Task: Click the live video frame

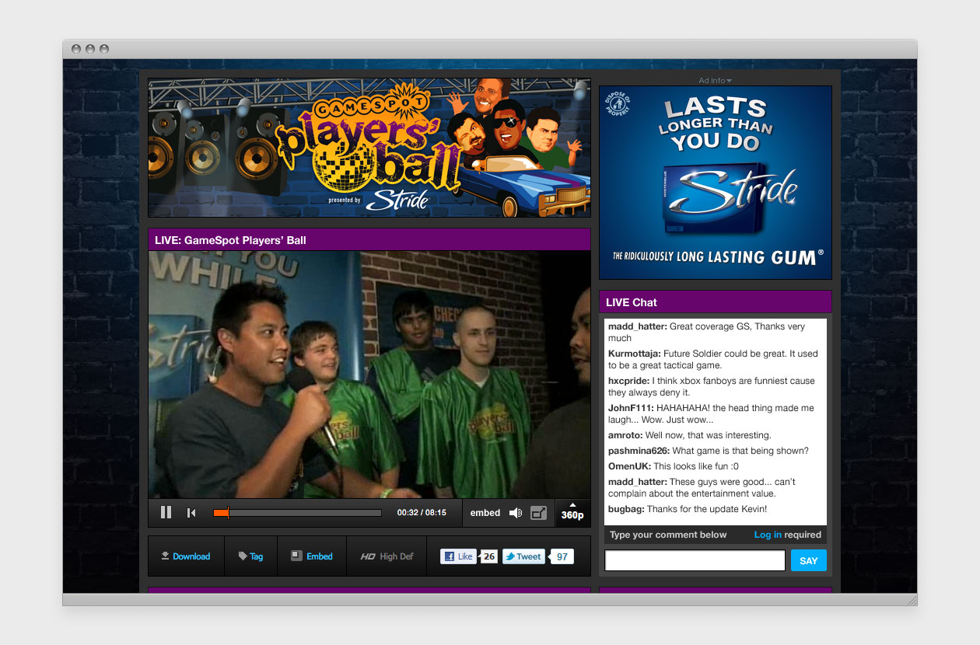Action: click(369, 375)
